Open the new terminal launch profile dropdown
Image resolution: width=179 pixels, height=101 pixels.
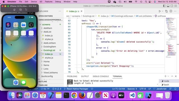pyautogui.click(x=168, y=76)
